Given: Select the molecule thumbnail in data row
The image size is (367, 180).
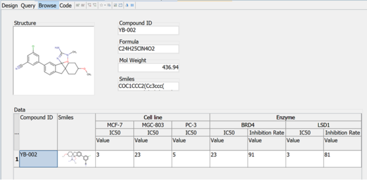Looking at the screenshot, I should (76, 159).
